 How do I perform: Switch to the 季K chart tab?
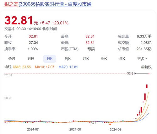[104, 59]
